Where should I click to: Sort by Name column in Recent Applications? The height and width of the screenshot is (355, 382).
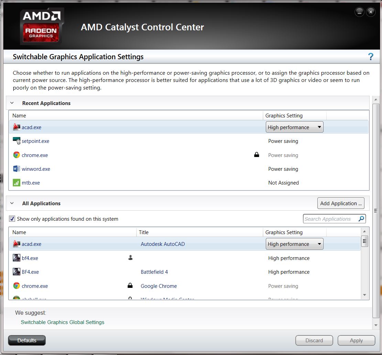(x=136, y=115)
